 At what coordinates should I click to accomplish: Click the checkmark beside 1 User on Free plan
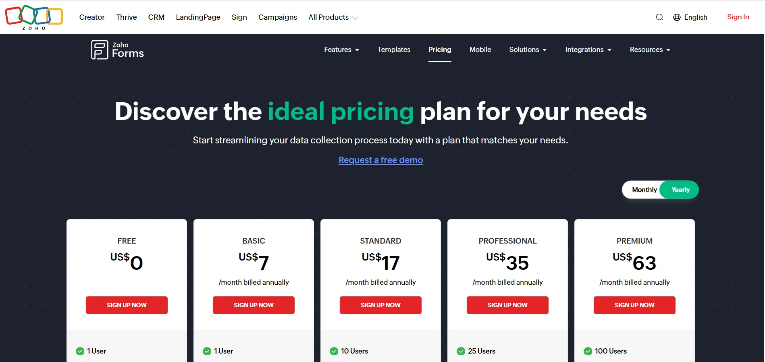[x=79, y=351]
